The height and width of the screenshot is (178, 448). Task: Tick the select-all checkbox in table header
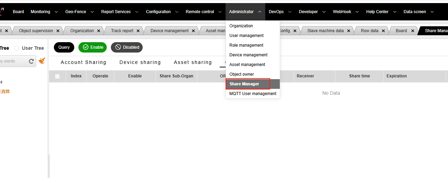(x=57, y=76)
